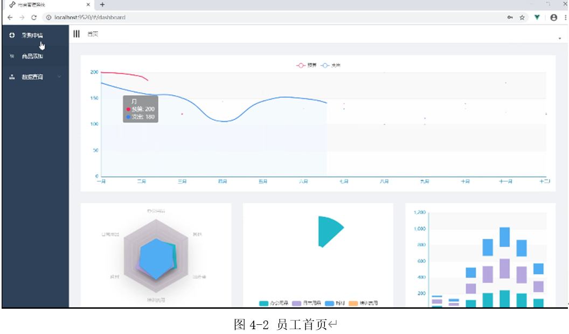Screen dimensions: 569x334
Task: Click the browser profile avatar icon
Action: [x=553, y=17]
